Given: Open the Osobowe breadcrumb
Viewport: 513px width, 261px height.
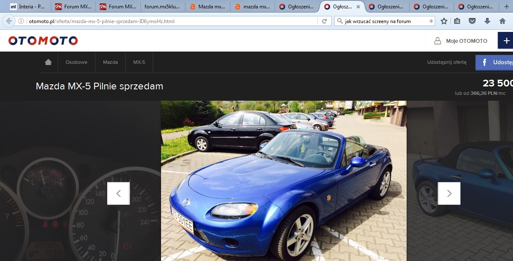Looking at the screenshot, I should pyautogui.click(x=77, y=62).
